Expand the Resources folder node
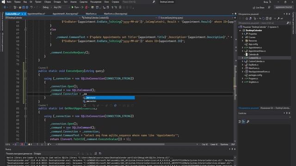Viewport: 296px width, 166px height. [x=242, y=41]
